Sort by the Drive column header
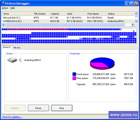This screenshot has height=120, width=140. coord(17,14)
